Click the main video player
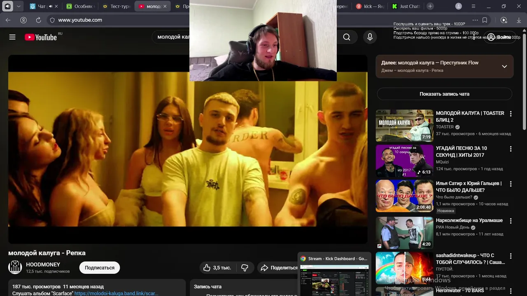 (x=188, y=149)
